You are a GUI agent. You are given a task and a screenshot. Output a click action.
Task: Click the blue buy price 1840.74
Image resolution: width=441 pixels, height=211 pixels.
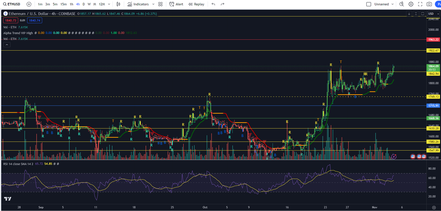point(34,21)
